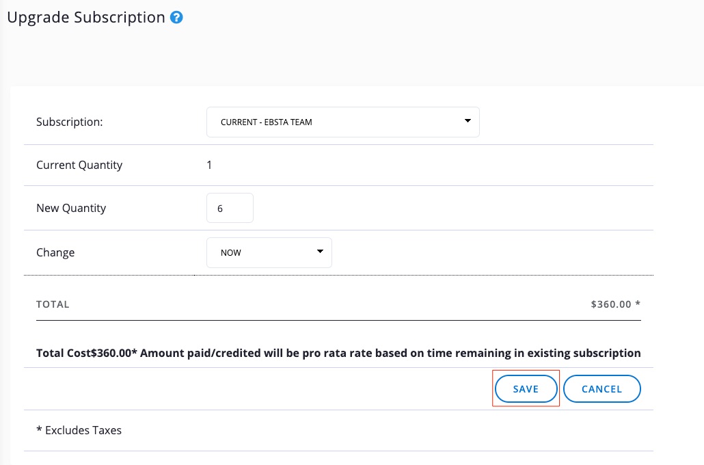704x465 pixels.
Task: Click the Subscription dropdown arrow
Action: pyautogui.click(x=468, y=121)
